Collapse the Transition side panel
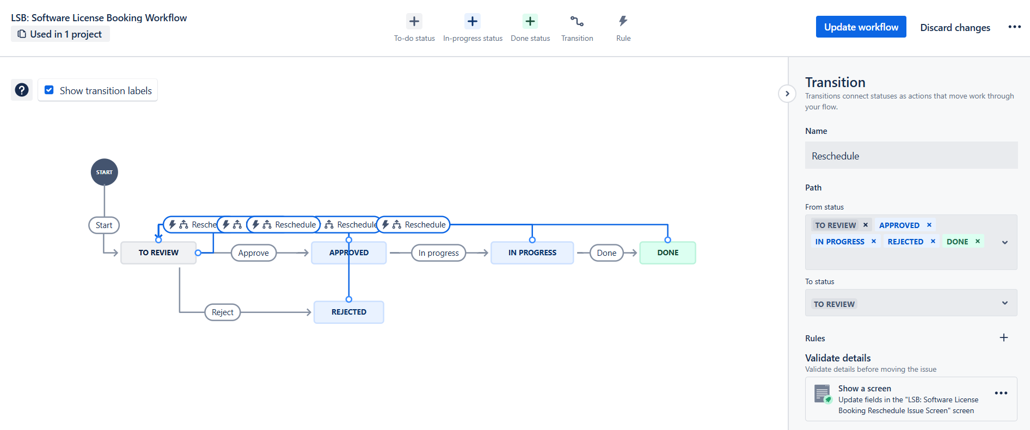The image size is (1030, 430). click(787, 94)
